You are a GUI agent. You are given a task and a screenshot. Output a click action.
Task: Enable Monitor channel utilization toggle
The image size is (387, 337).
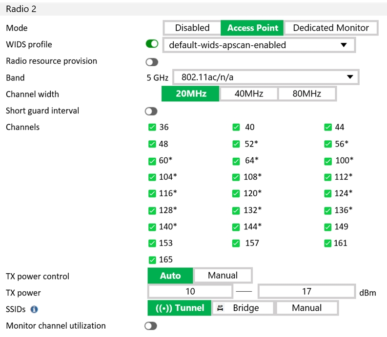[x=151, y=326]
